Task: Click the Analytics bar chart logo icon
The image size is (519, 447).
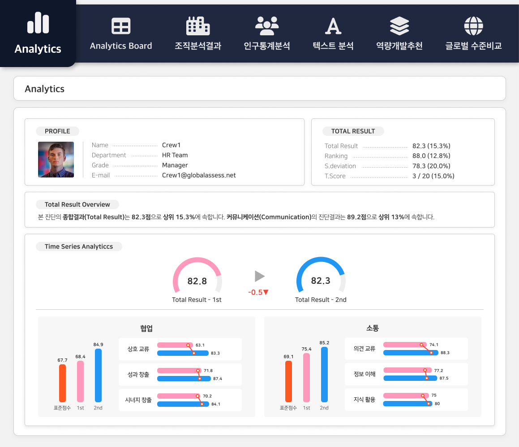Action: (x=38, y=23)
